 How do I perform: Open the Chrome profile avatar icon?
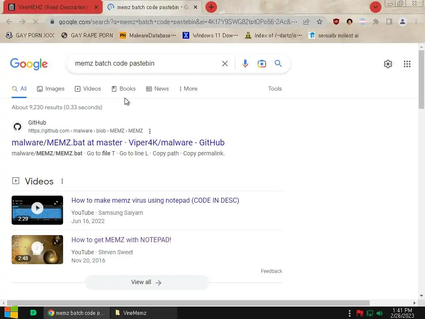point(403,22)
